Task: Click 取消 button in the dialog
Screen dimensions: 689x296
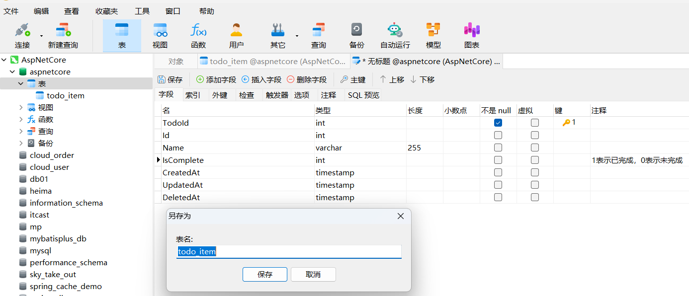Action: (313, 274)
